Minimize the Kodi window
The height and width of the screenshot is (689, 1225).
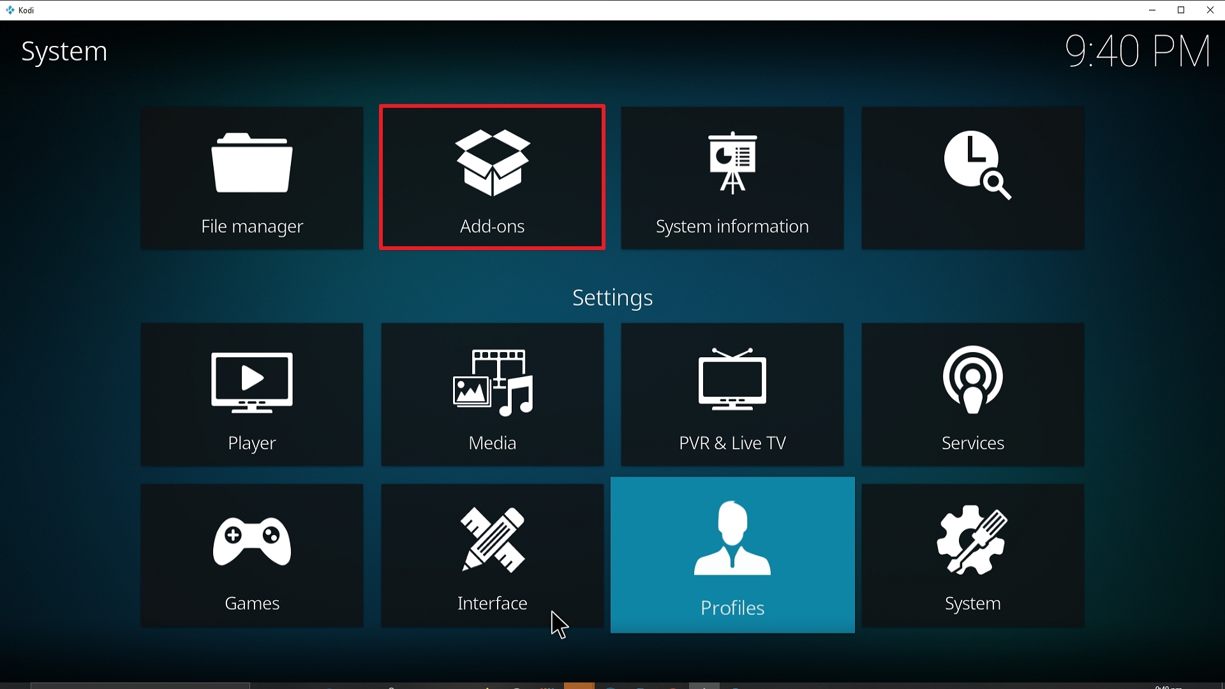pyautogui.click(x=1152, y=10)
